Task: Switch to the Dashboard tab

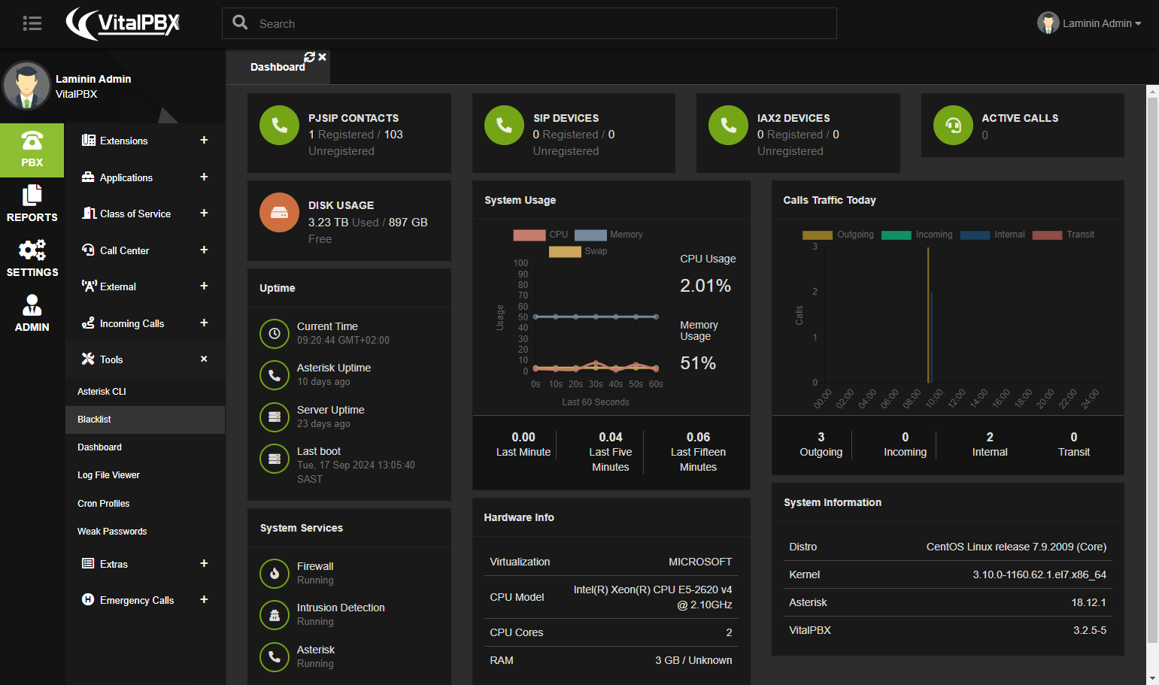Action: (x=278, y=67)
